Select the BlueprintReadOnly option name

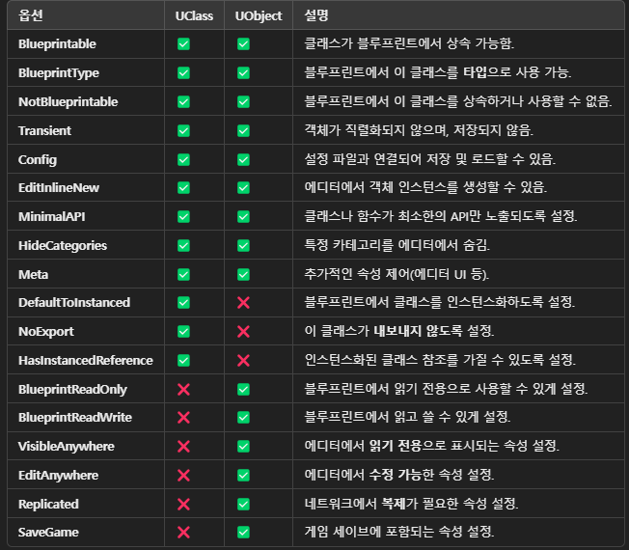[72, 389]
